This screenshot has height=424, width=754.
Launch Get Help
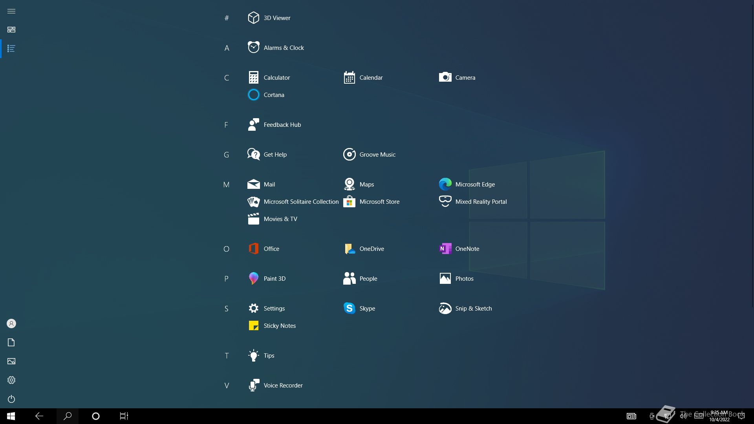(x=267, y=155)
